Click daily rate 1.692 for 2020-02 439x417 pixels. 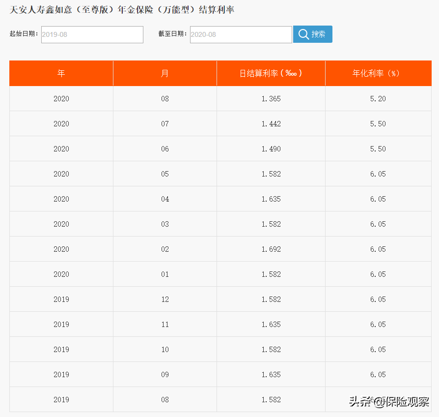(x=271, y=249)
